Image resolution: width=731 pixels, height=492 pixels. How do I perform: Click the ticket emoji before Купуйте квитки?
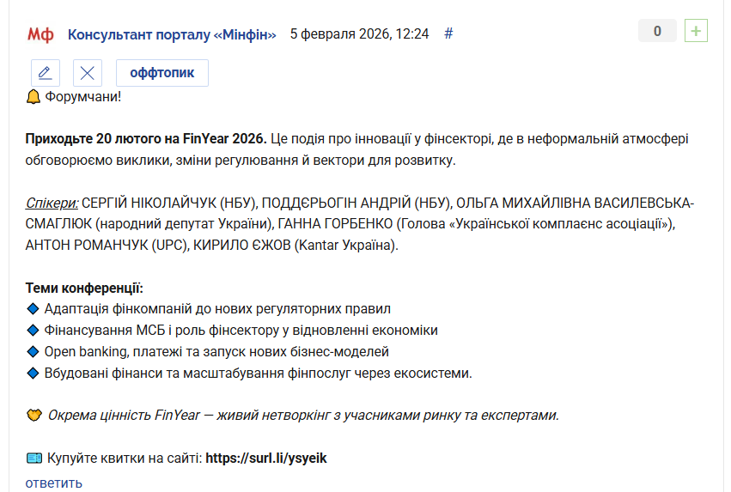[34, 459]
